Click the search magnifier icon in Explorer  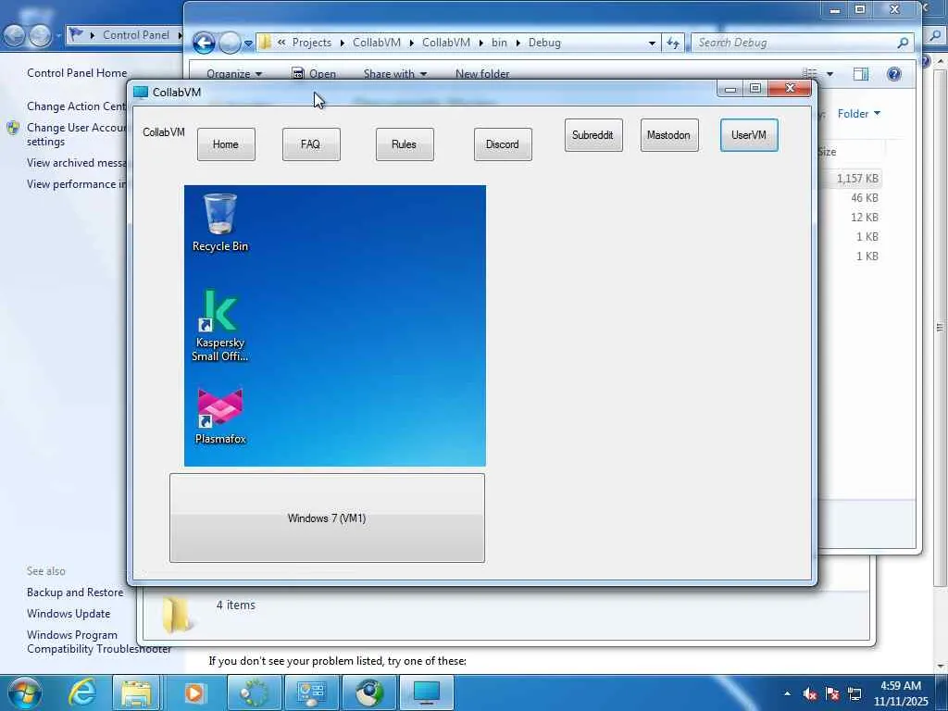click(x=903, y=43)
